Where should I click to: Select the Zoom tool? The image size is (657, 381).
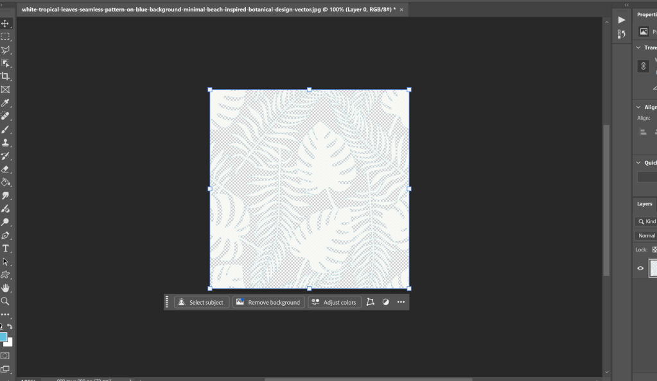(6, 301)
